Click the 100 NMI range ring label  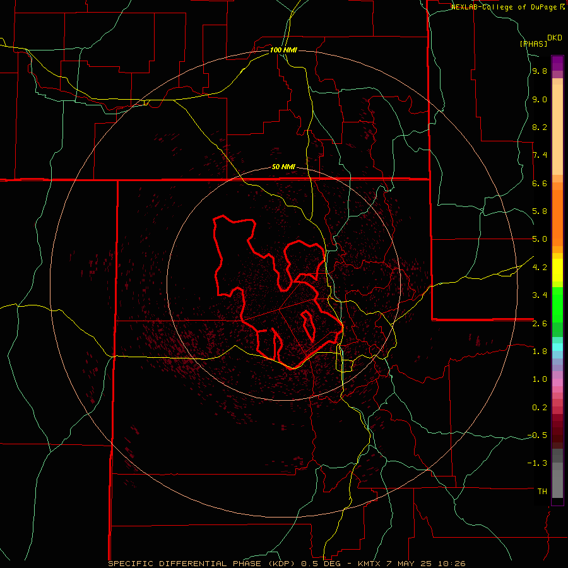[283, 50]
